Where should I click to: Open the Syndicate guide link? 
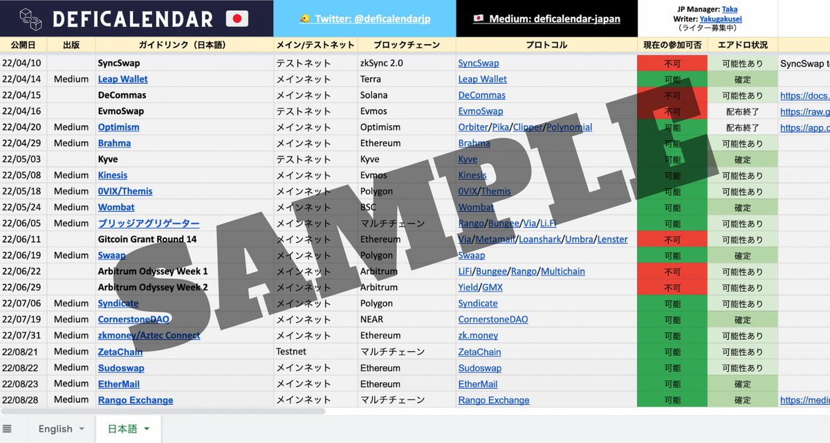click(118, 303)
